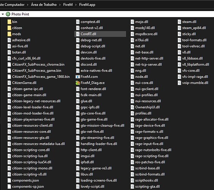Viewport: 214px width, 190px height.
Task: Select the glue.dll file icon
Action: (x=78, y=101)
